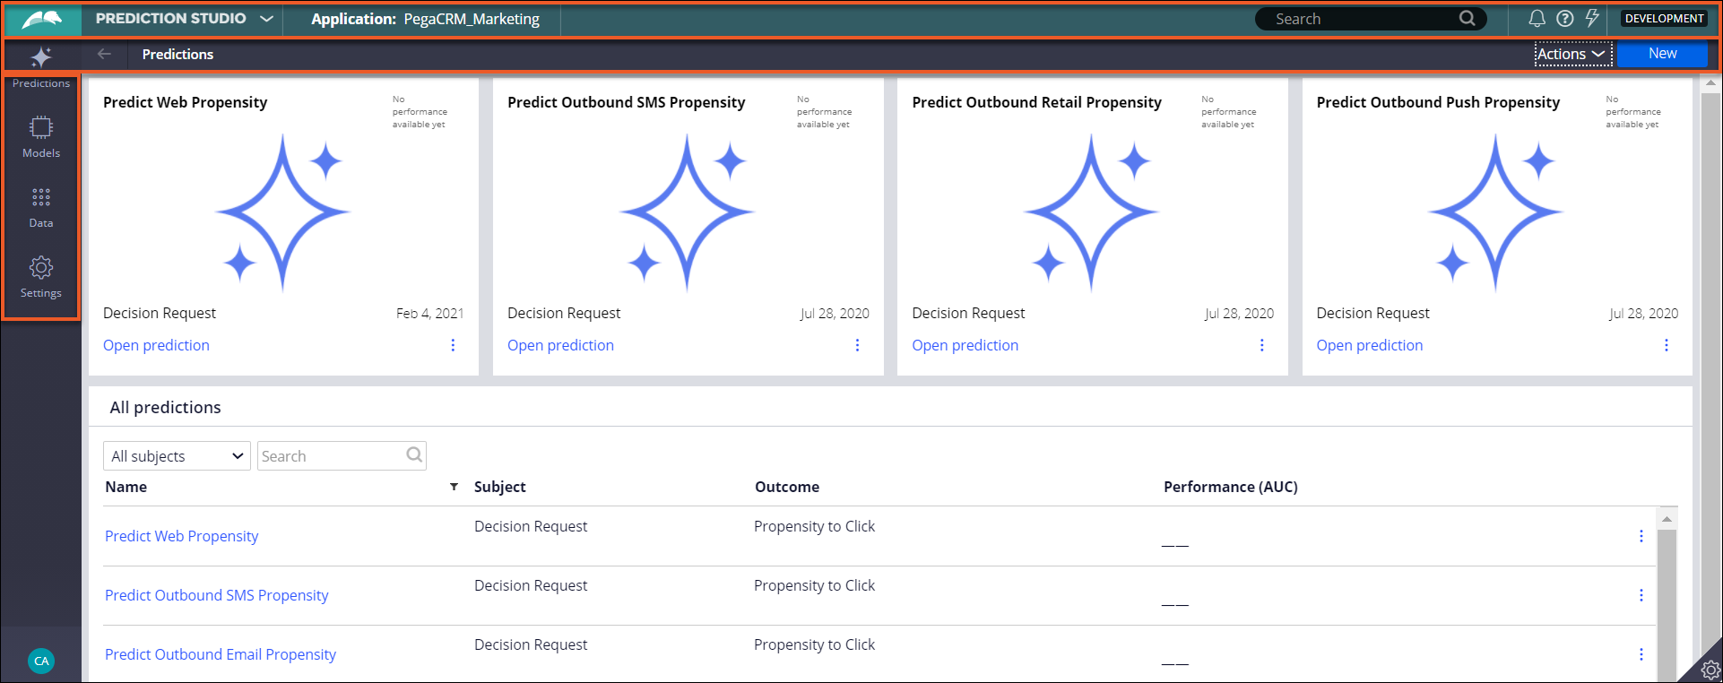Click the Pega logo in header

41,19
